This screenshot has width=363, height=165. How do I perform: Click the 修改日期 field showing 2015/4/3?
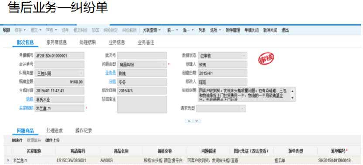tap(142, 91)
